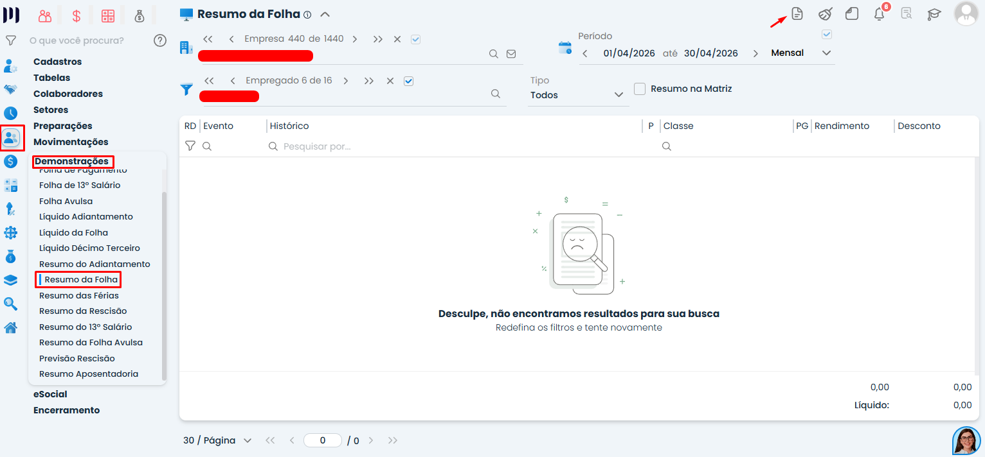Go to next company with single arrow
This screenshot has height=457, width=985.
[355, 39]
